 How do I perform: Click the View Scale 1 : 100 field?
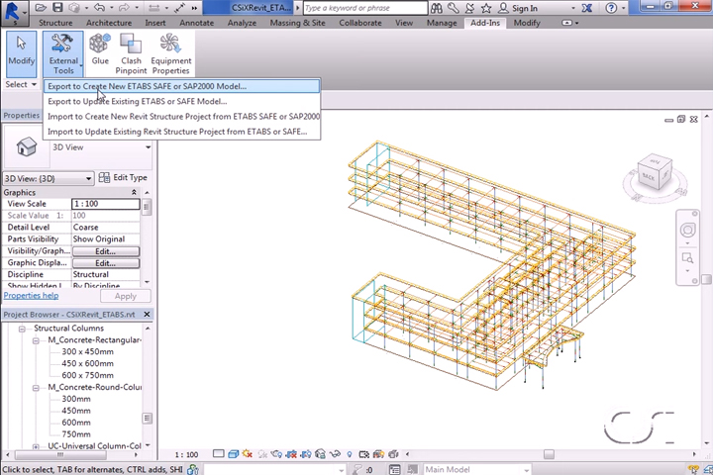point(106,204)
